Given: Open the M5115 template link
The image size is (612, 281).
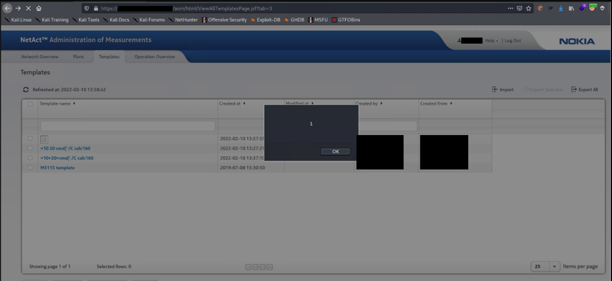Looking at the screenshot, I should pos(57,168).
